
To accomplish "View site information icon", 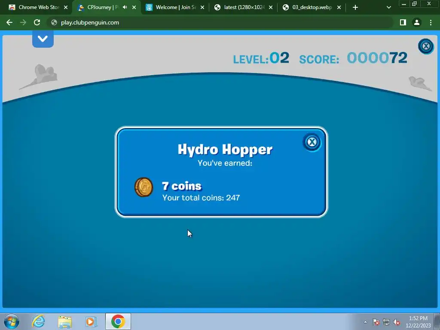I will (54, 22).
